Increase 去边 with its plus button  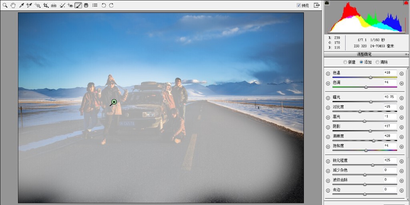click(402, 190)
